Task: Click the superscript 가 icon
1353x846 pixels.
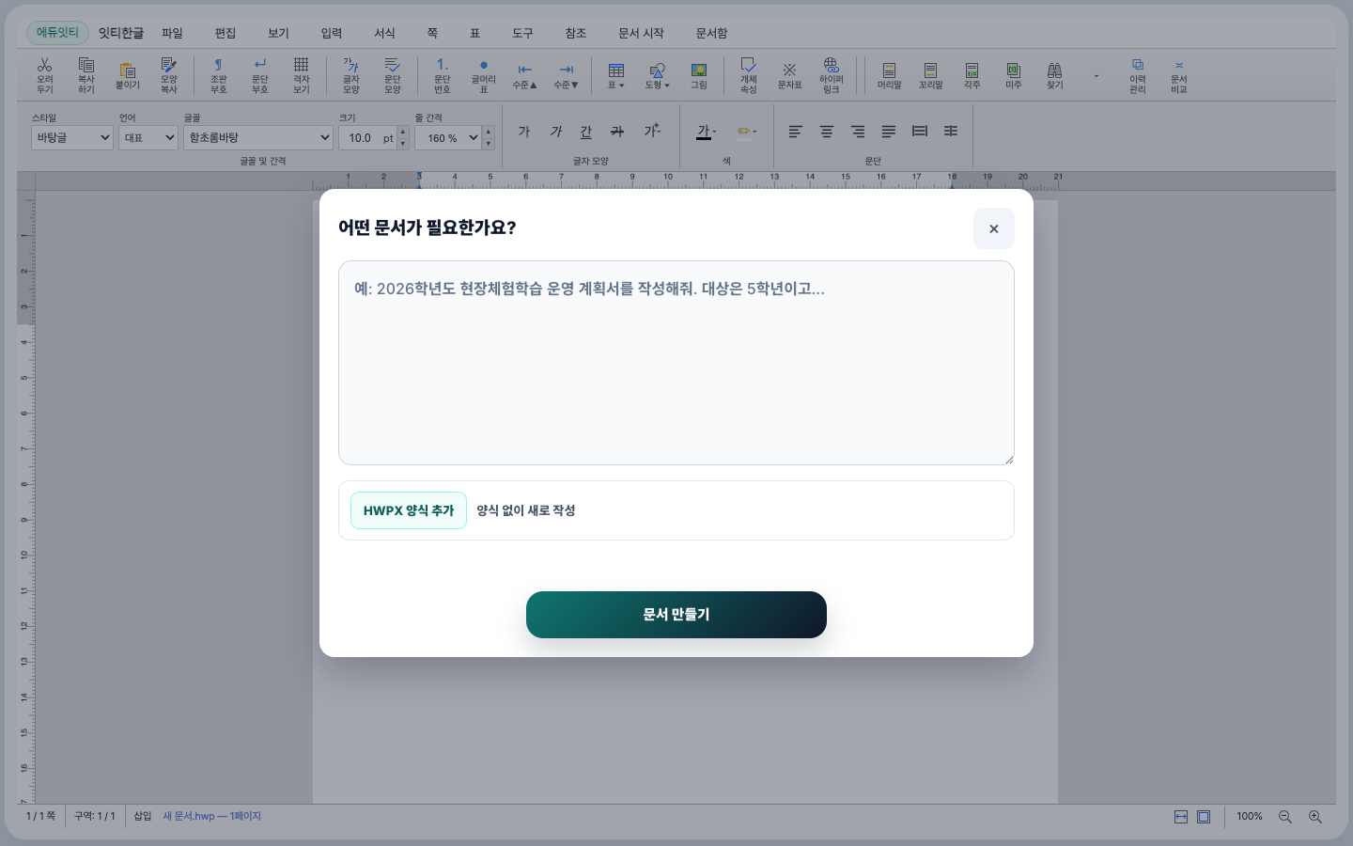Action: (x=652, y=132)
